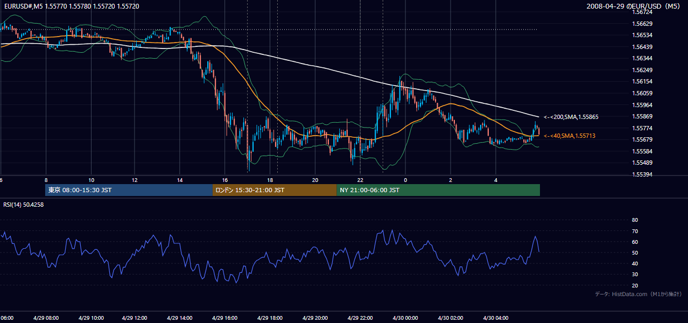
Task: Click RSI scale value 70
Action: tap(635, 231)
